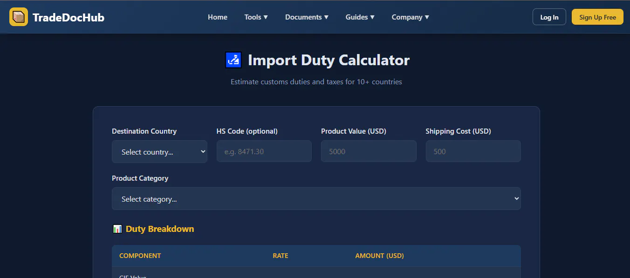Viewport: 630px width, 278px height.
Task: Expand the Guides menu
Action: tap(360, 17)
